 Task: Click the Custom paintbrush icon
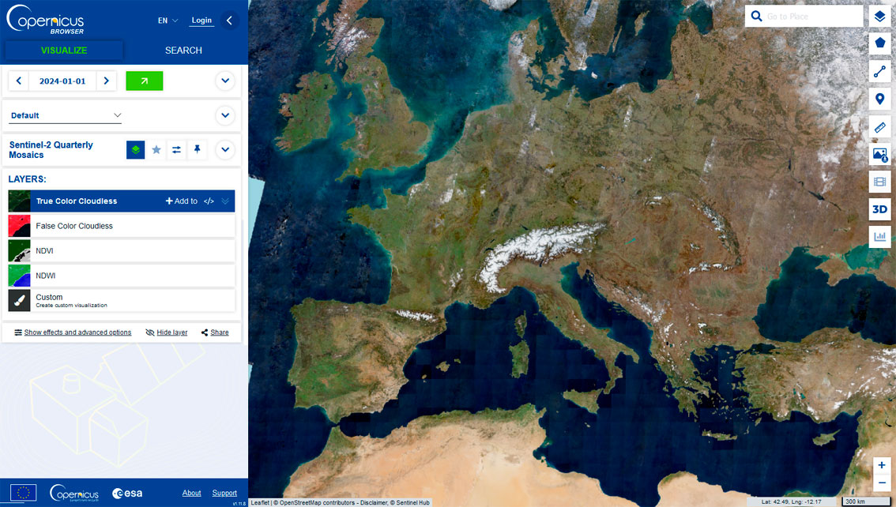tap(20, 300)
